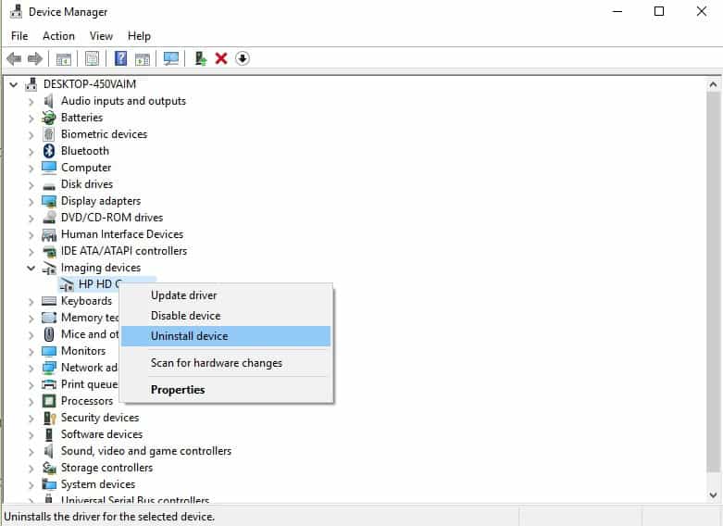Click the DVD/CD-ROM drives disc icon

[49, 218]
